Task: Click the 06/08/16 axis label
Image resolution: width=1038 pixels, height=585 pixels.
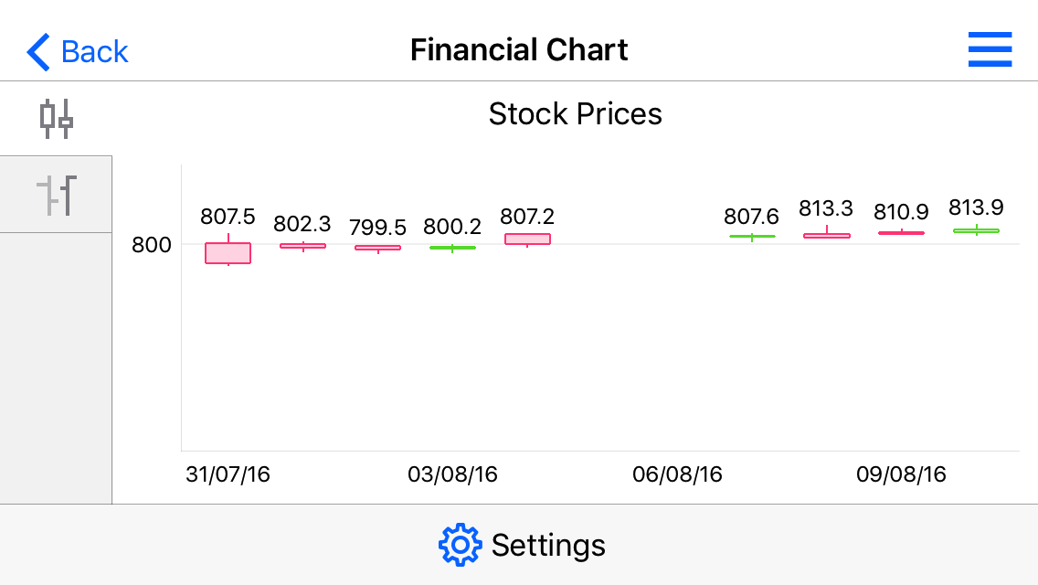Action: 676,474
